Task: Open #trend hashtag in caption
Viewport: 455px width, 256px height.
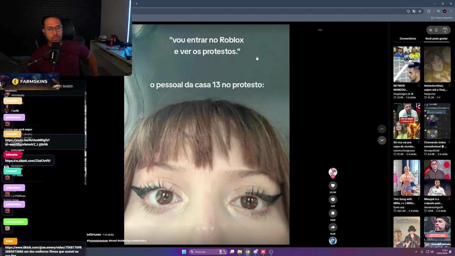Action: tap(113, 241)
